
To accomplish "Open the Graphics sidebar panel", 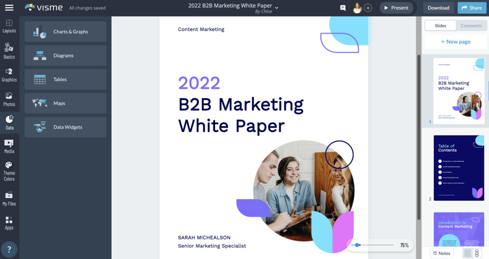I will 9,74.
